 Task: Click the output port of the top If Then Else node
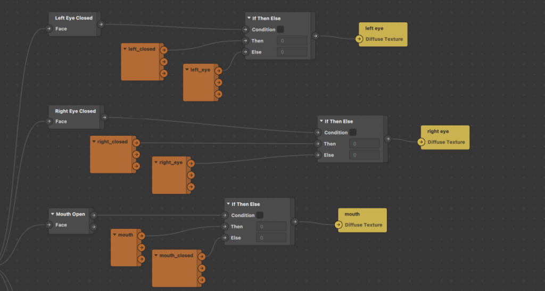click(x=315, y=36)
